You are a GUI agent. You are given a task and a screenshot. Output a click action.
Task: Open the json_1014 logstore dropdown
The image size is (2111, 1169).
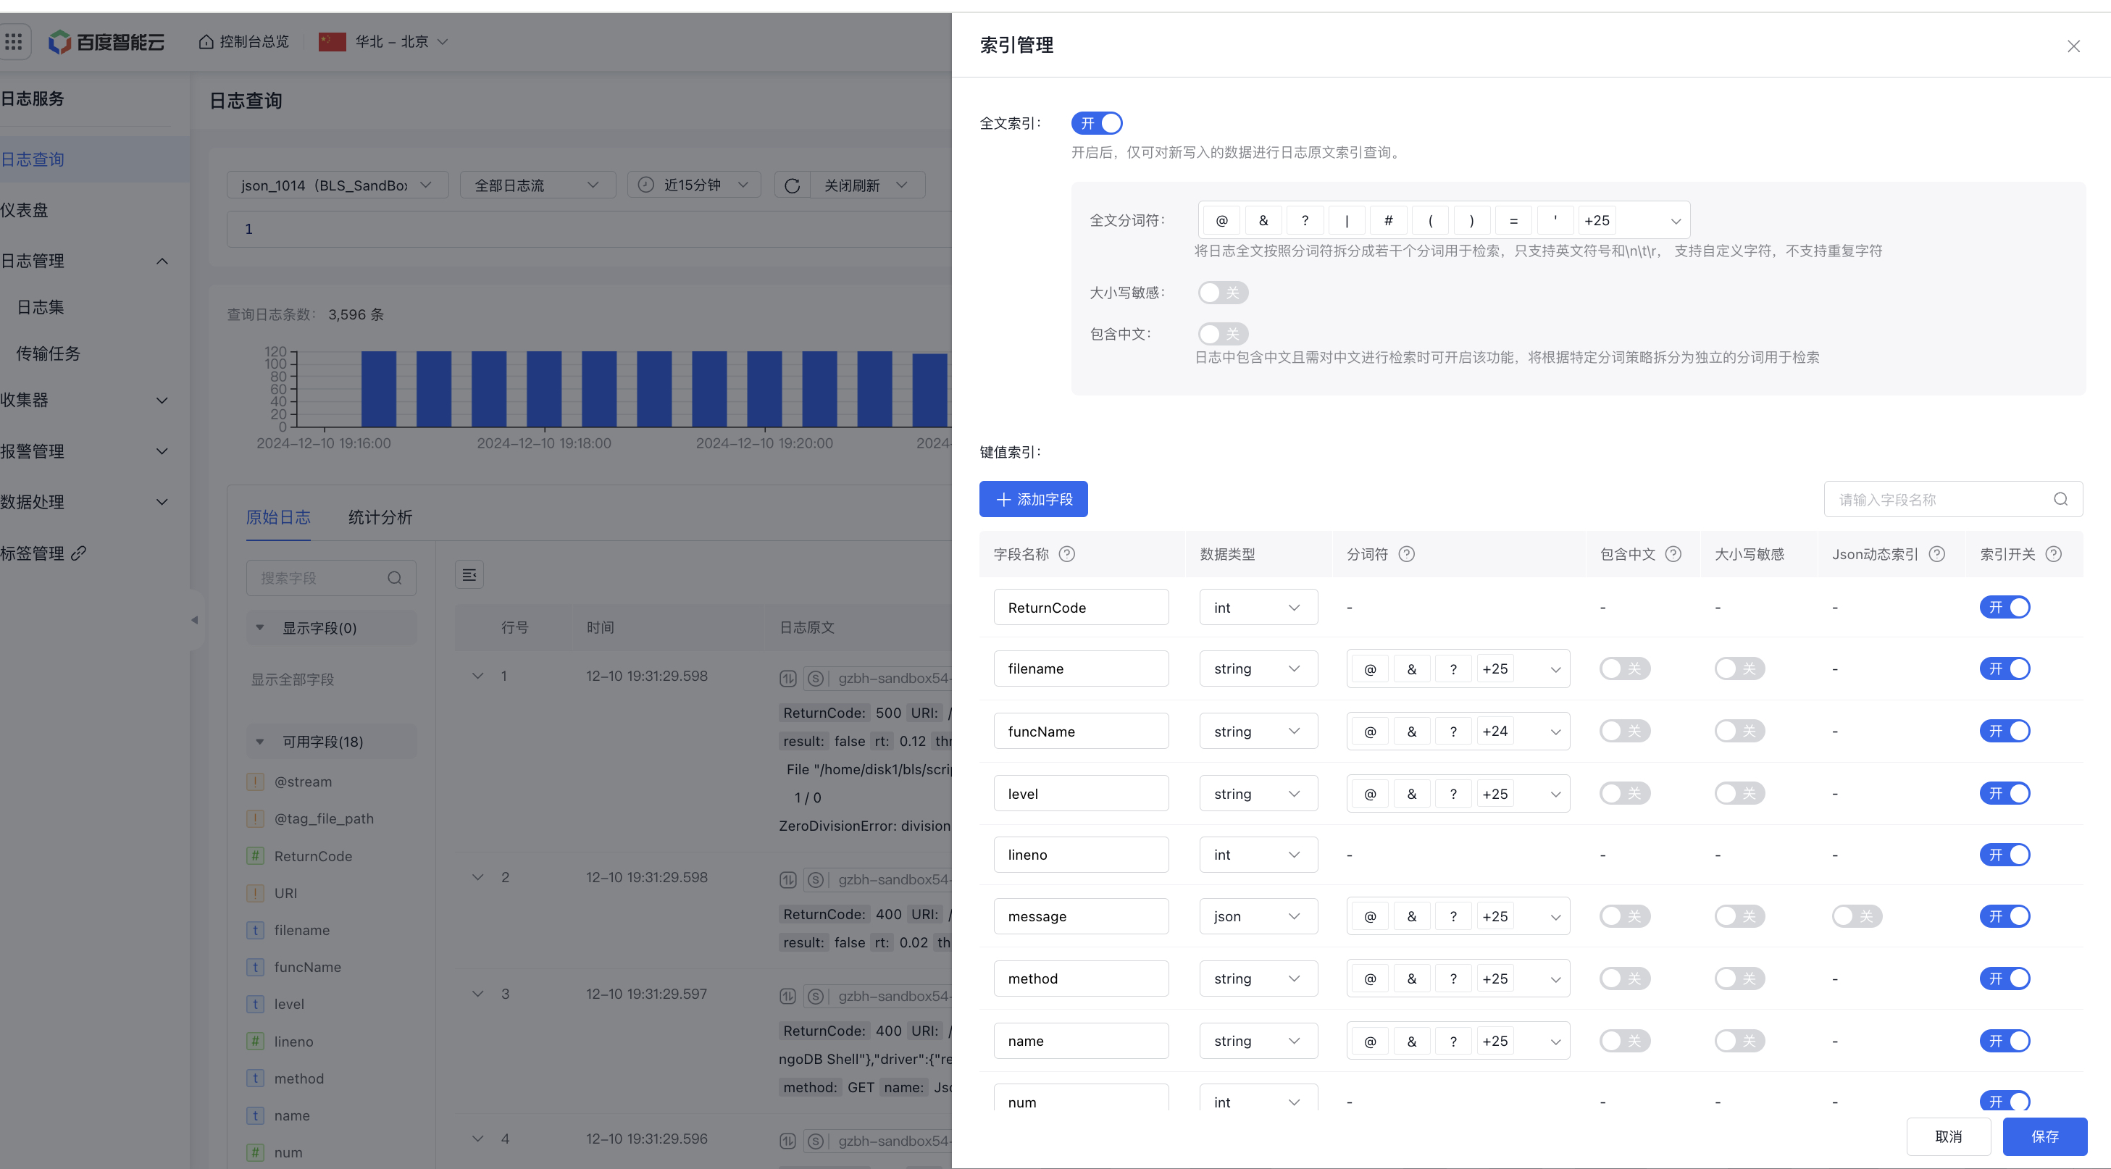point(338,186)
